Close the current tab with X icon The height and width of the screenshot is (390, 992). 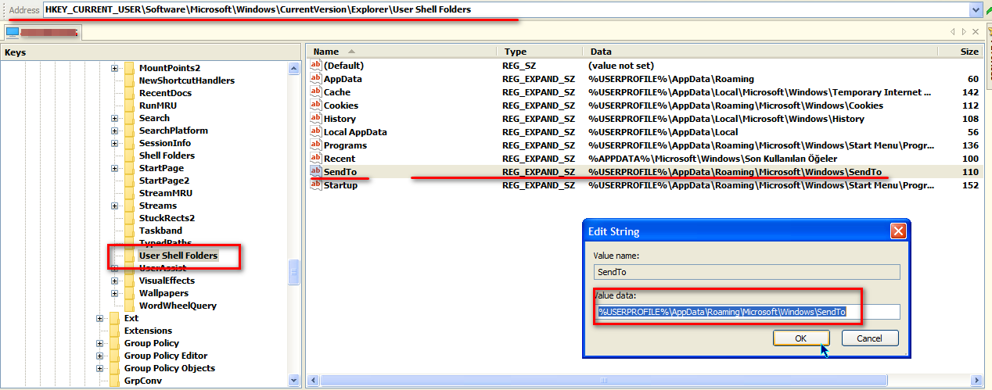pyautogui.click(x=975, y=32)
